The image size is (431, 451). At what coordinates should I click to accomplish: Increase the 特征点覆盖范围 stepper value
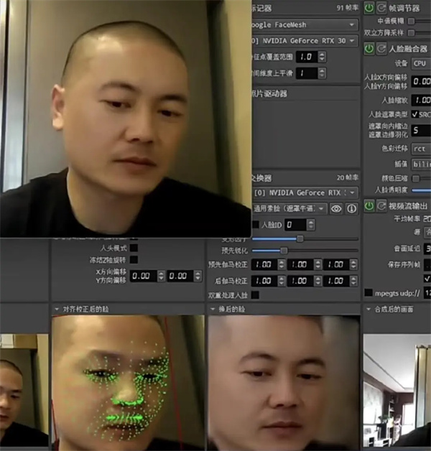323,54
